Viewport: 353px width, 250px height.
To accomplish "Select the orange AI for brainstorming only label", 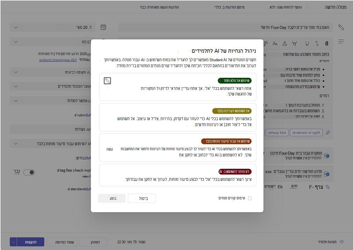I will click(227, 141).
